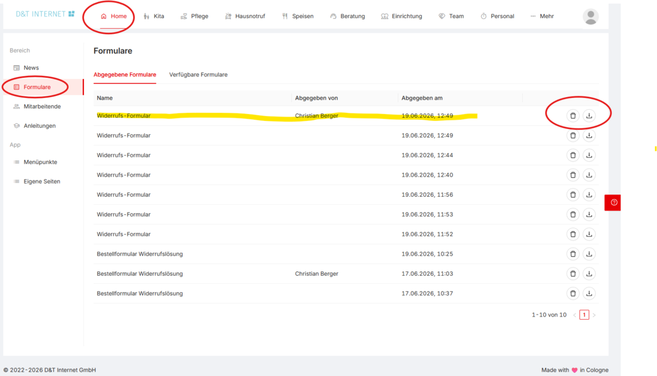Download the 19.06.2026, 11:52 Widerrufs-Formular
The height and width of the screenshot is (376, 657).
[589, 234]
